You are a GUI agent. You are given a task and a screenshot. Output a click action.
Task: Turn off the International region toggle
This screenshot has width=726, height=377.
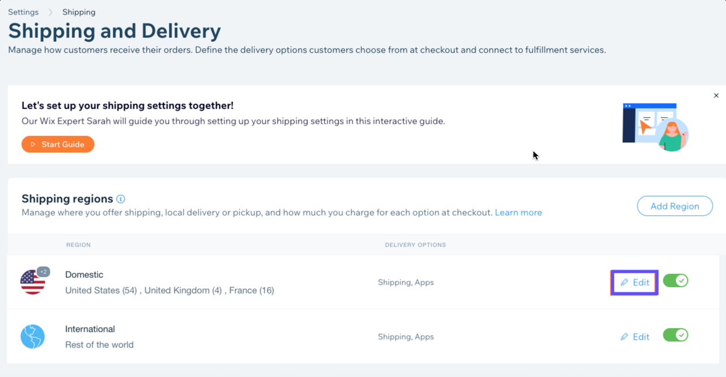pos(675,335)
